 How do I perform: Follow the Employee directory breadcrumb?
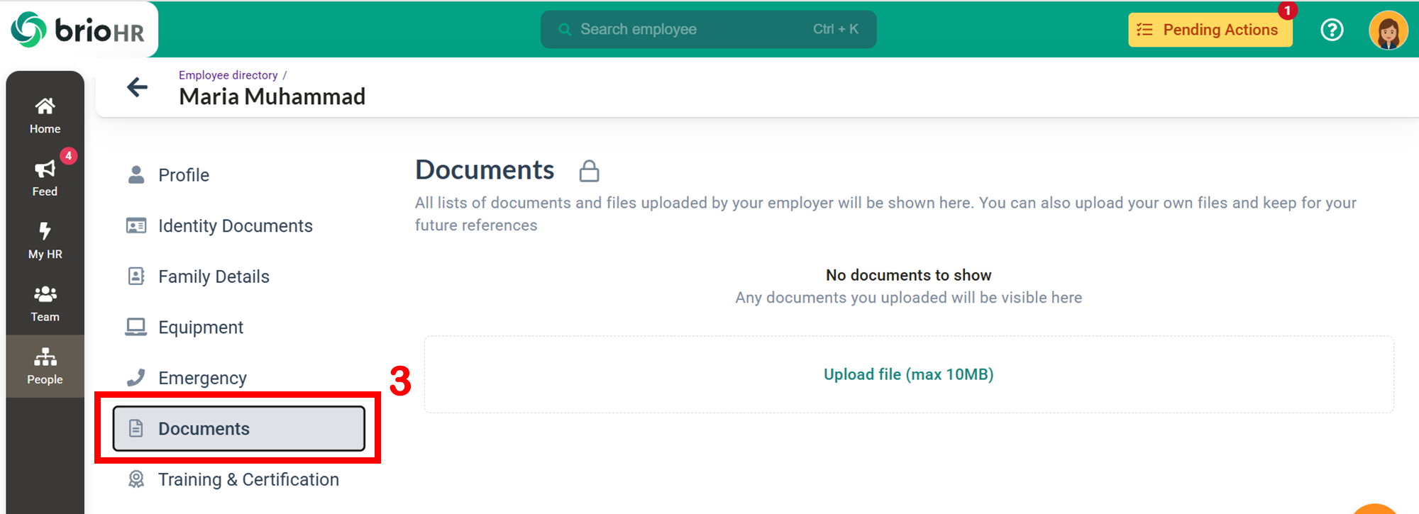tap(228, 75)
